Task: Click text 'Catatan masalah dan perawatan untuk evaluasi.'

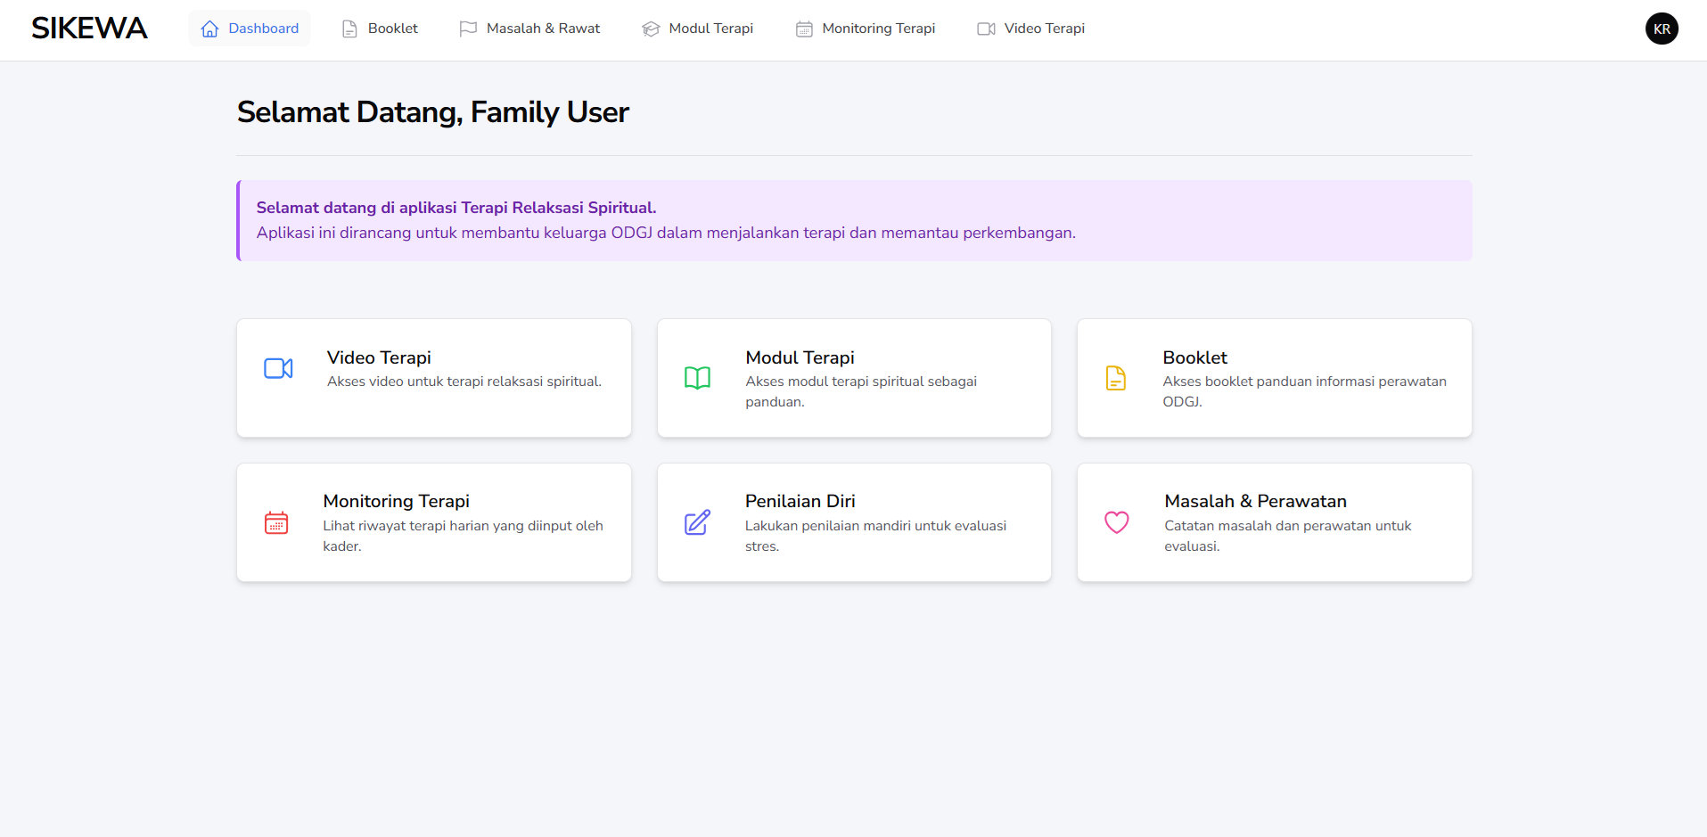Action: 1288,536
